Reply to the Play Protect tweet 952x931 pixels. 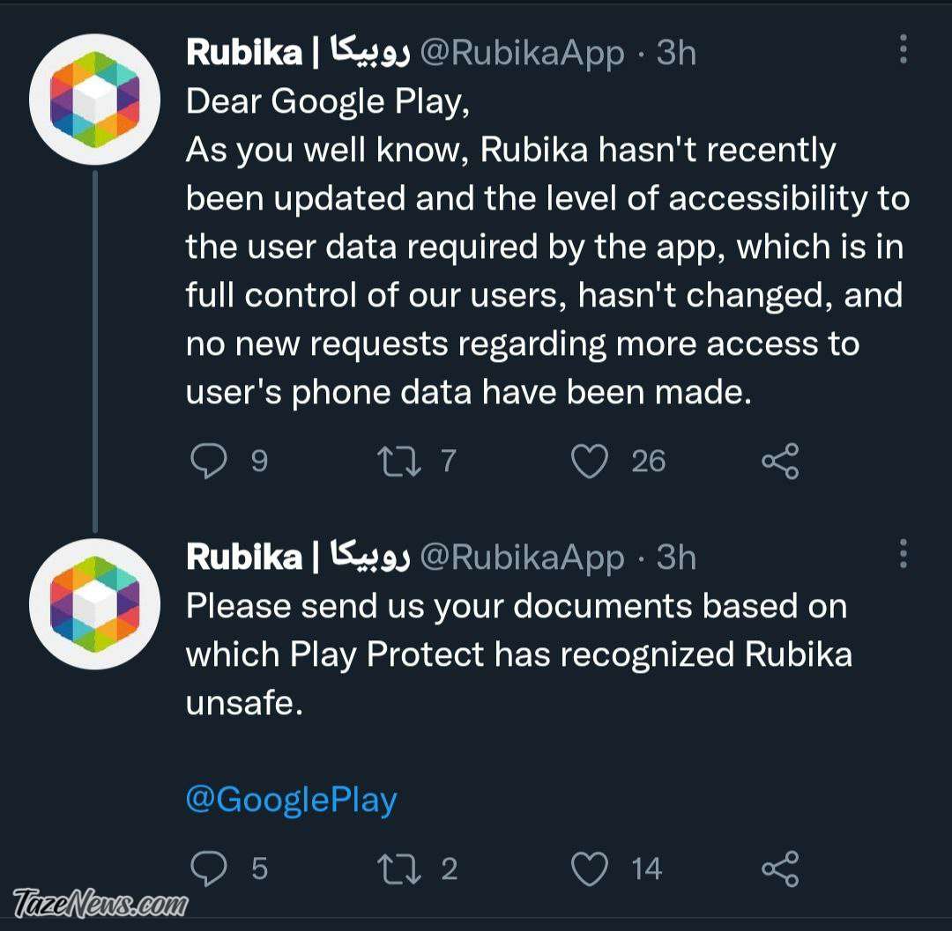(209, 868)
